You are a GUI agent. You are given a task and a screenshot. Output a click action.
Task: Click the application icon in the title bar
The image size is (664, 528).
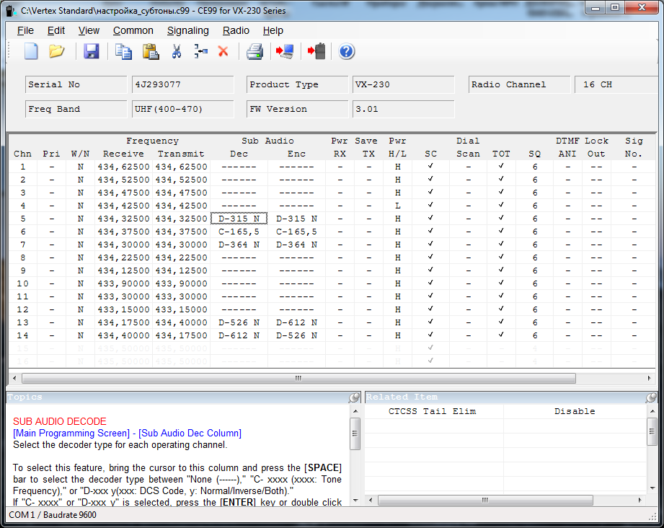[11, 11]
